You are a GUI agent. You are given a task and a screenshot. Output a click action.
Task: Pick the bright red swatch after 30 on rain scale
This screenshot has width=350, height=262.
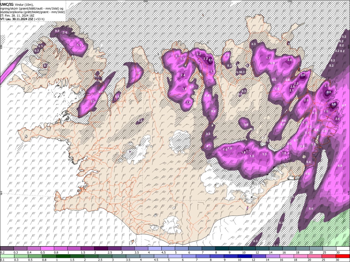[343, 256]
